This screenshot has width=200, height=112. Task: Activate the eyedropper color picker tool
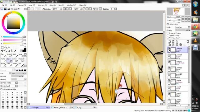click(x=15, y=51)
